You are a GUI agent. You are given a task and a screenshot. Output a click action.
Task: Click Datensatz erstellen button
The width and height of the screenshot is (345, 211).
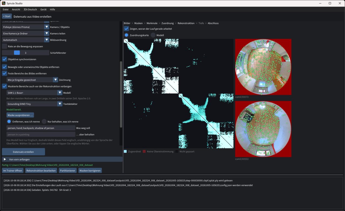pos(23,152)
